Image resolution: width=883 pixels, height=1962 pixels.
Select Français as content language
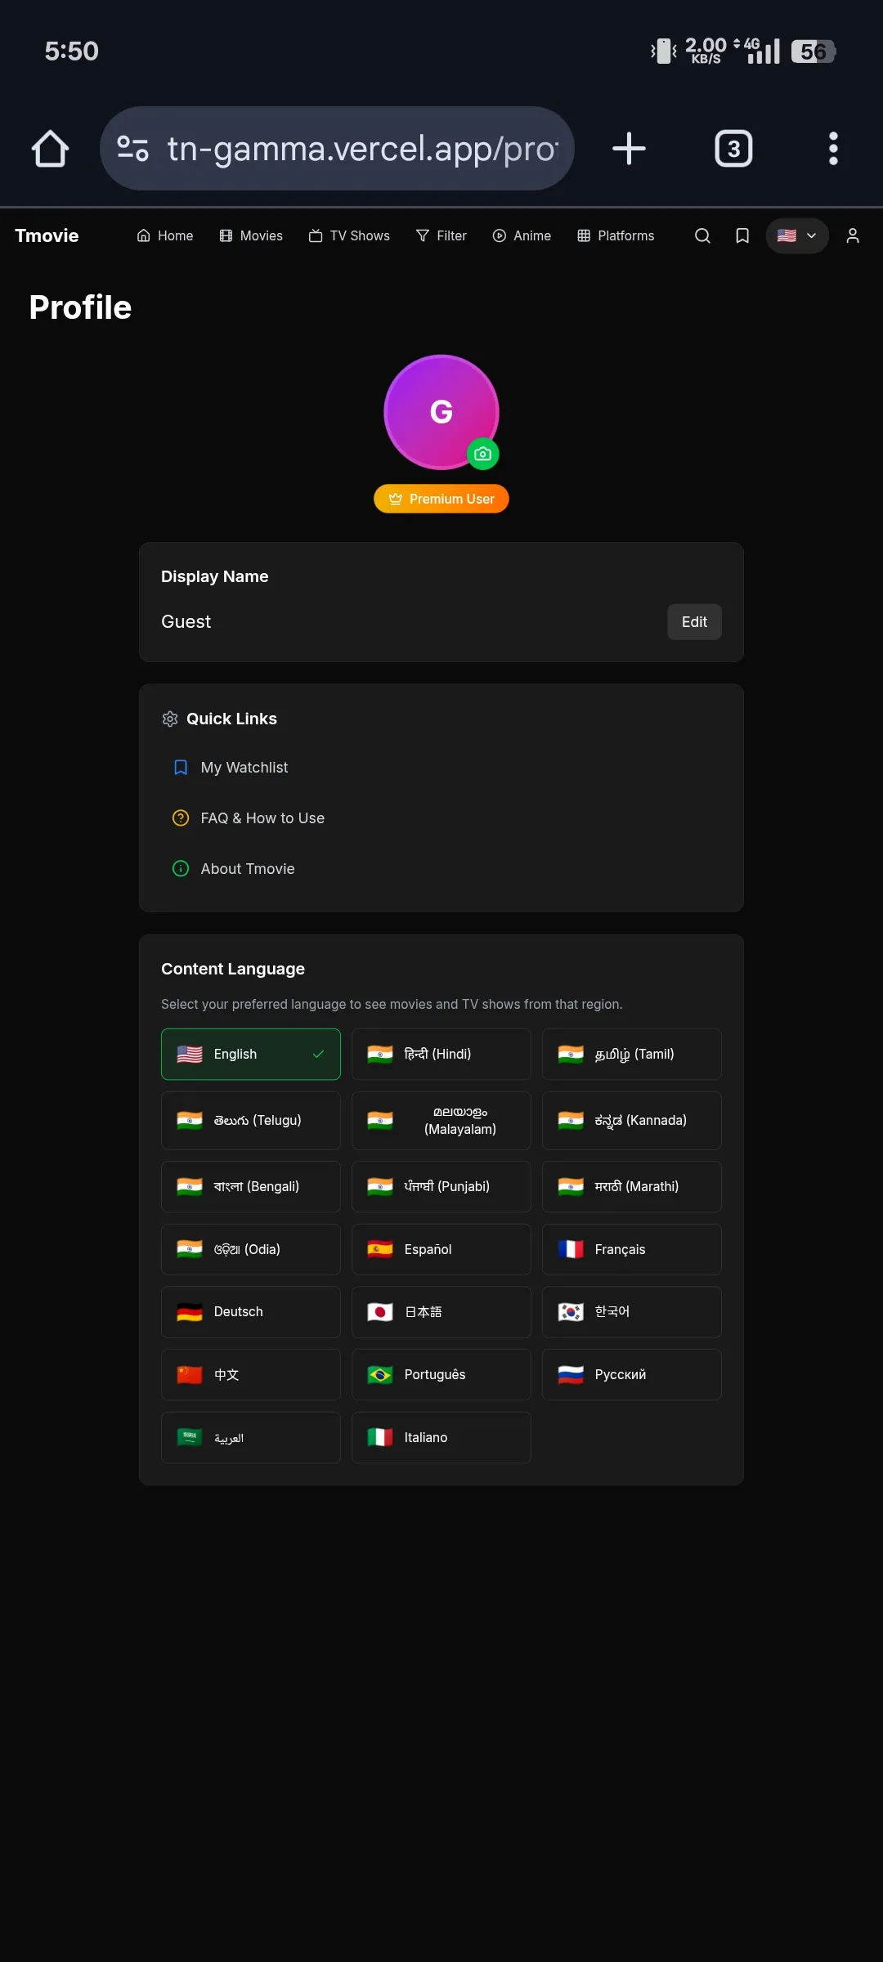tap(631, 1249)
